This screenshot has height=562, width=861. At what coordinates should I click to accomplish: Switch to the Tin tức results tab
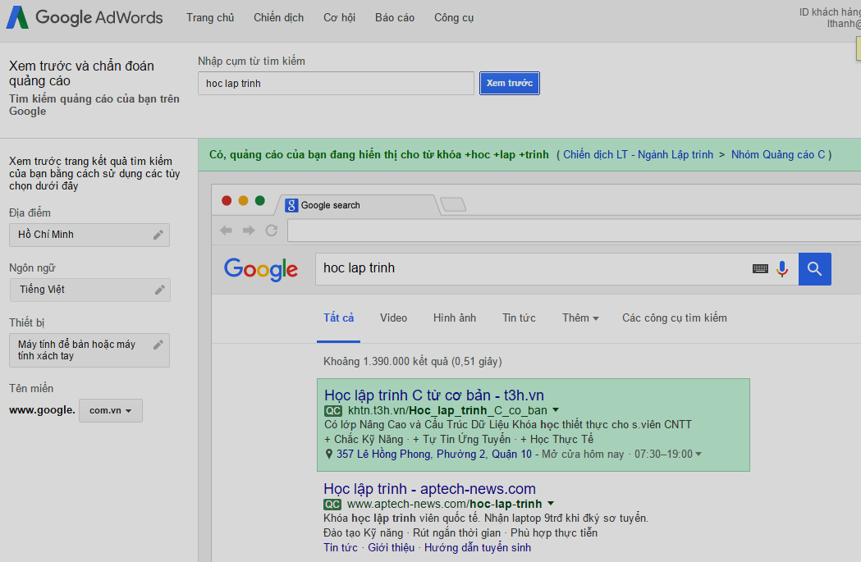click(x=519, y=318)
